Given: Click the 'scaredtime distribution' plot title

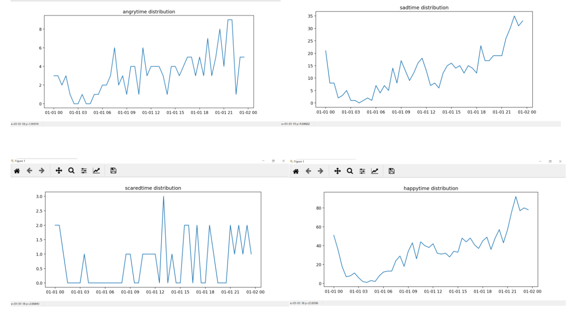Looking at the screenshot, I should [154, 188].
